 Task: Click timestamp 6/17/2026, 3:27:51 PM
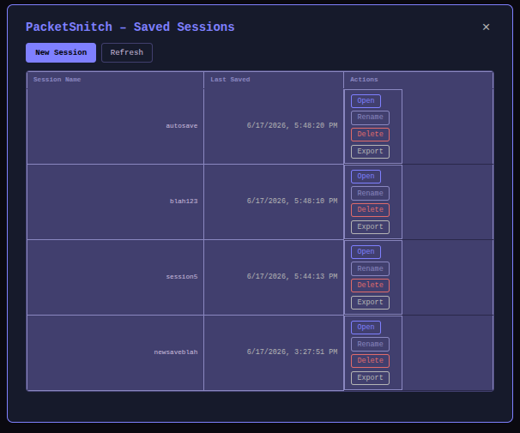point(292,352)
